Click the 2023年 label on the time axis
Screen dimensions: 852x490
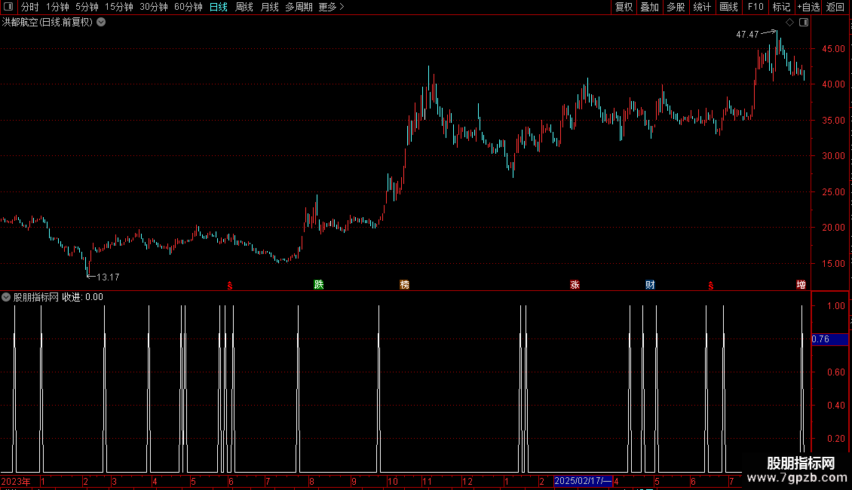click(x=16, y=481)
